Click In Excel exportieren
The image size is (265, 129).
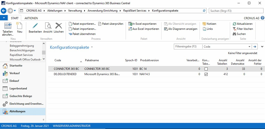(142, 24)
